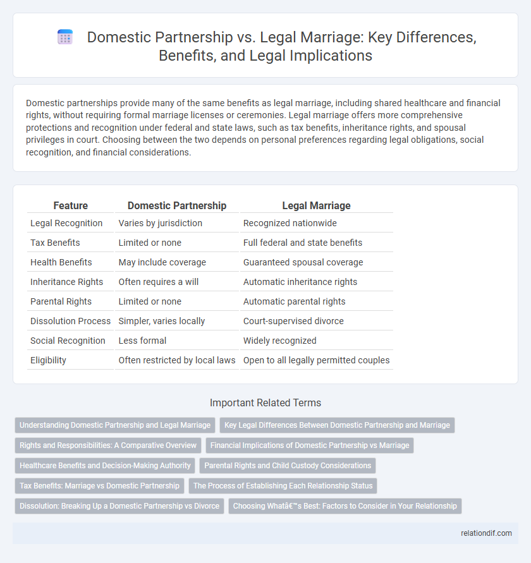
Task: Open 'Choosing What's Best: Factors to Consider' tag
Action: 345,506
